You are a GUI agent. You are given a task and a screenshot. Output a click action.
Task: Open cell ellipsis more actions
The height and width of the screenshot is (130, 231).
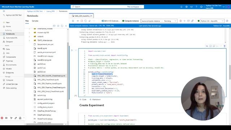(x=221, y=46)
